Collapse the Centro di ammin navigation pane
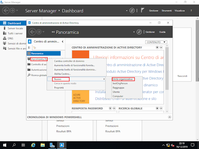The width and height of the screenshot is (199, 149). click(x=62, y=42)
